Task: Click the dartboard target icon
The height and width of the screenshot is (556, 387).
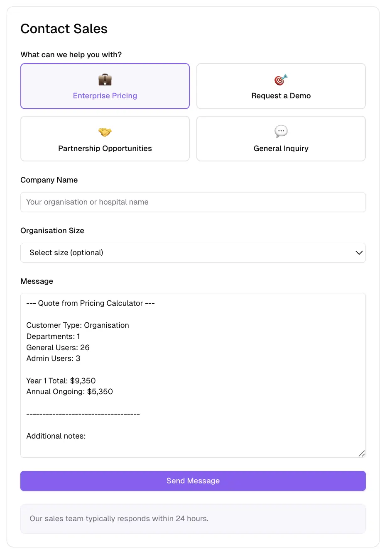Action: 281,80
